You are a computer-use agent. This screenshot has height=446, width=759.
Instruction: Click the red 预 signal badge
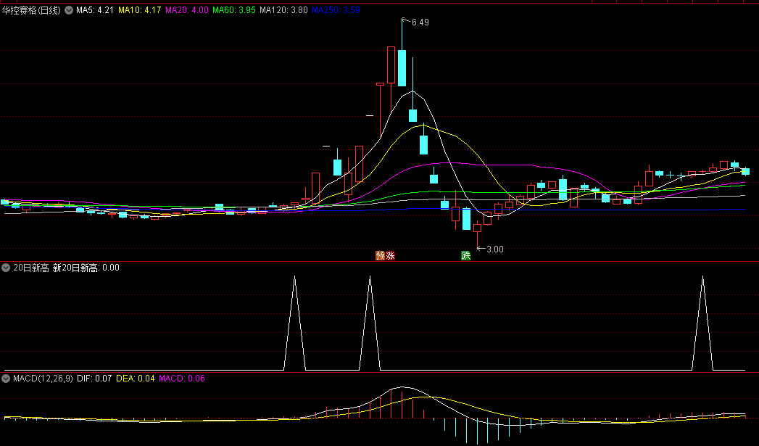coord(381,256)
